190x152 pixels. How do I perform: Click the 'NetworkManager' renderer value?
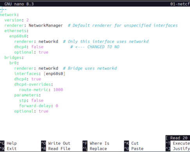pos(46,25)
